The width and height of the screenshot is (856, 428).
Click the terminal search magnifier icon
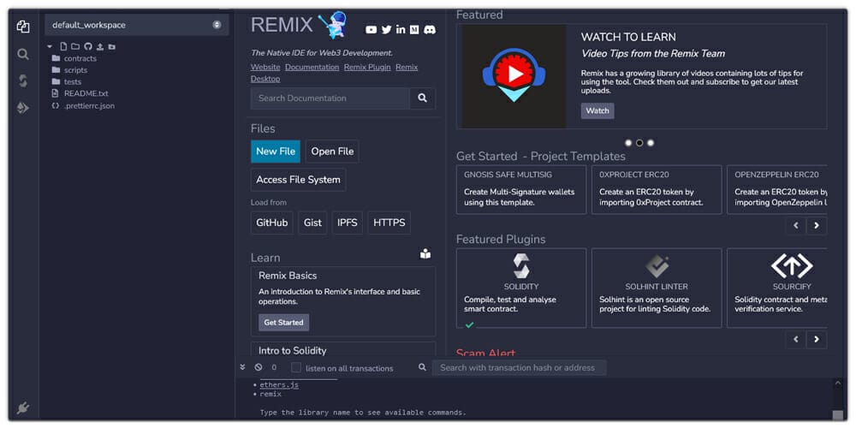(422, 367)
